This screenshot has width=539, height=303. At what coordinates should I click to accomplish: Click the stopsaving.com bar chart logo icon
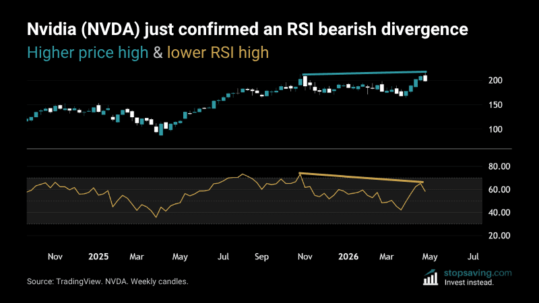(x=431, y=277)
